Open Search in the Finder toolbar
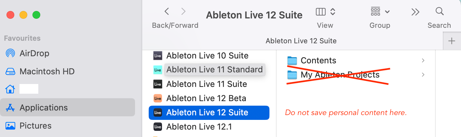The image size is (461, 137). coord(440,12)
